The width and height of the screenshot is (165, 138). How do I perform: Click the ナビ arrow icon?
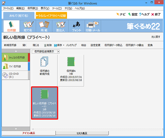118,14
